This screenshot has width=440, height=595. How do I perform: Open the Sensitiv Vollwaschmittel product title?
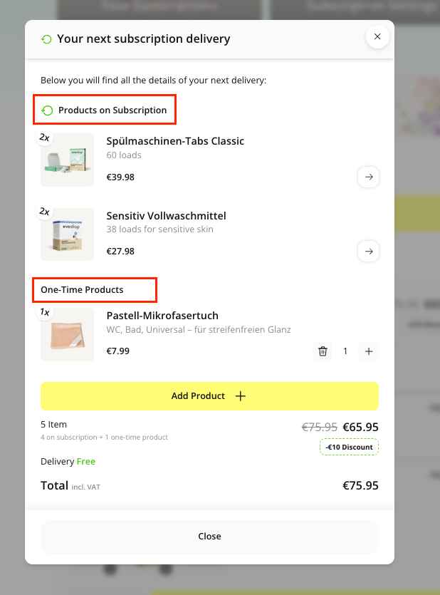pos(166,216)
